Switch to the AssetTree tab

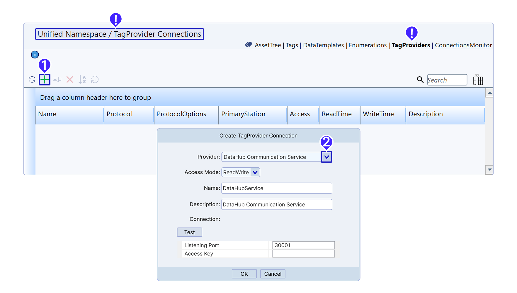coord(268,45)
